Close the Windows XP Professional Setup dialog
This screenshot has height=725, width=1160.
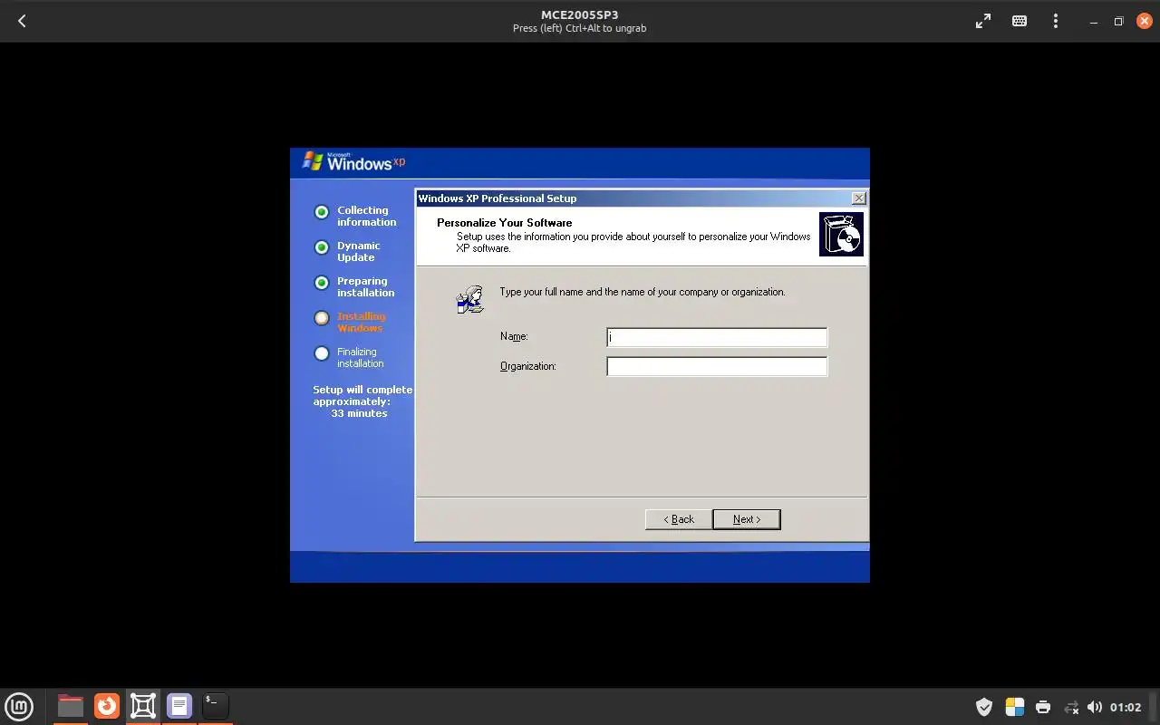(859, 198)
